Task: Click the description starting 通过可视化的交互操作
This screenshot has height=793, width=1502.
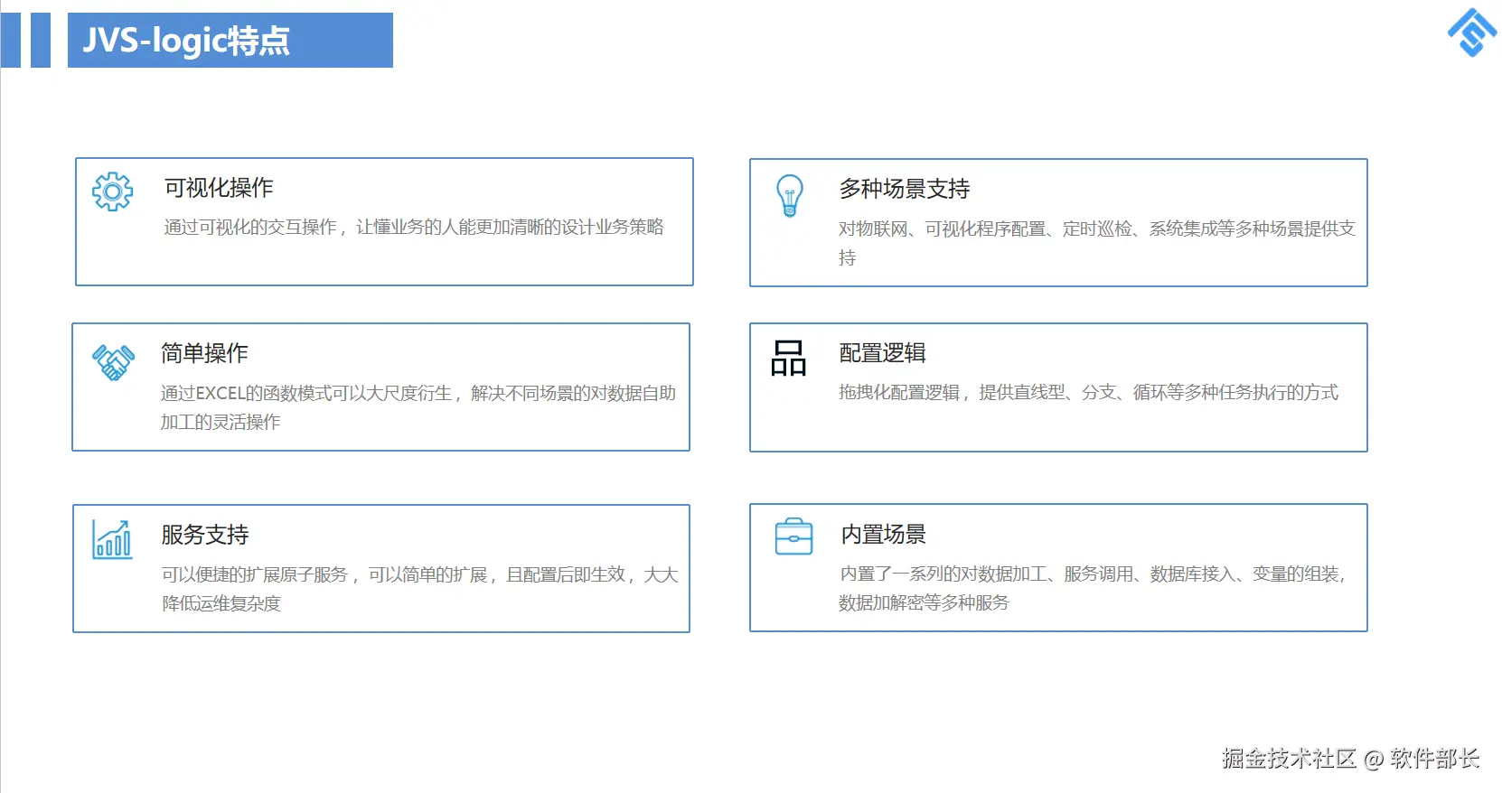Action: [x=414, y=227]
